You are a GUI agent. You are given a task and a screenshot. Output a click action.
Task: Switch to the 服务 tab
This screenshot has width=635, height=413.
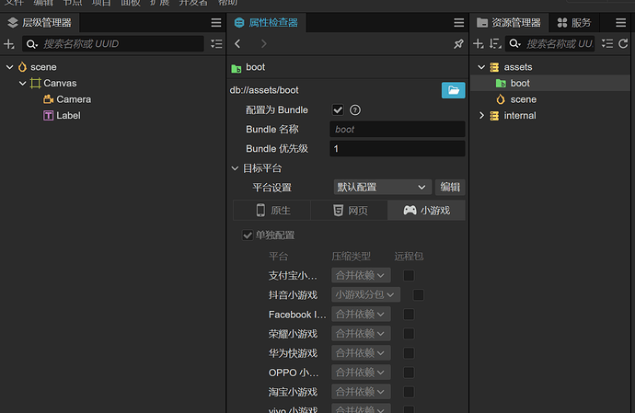[x=574, y=23]
